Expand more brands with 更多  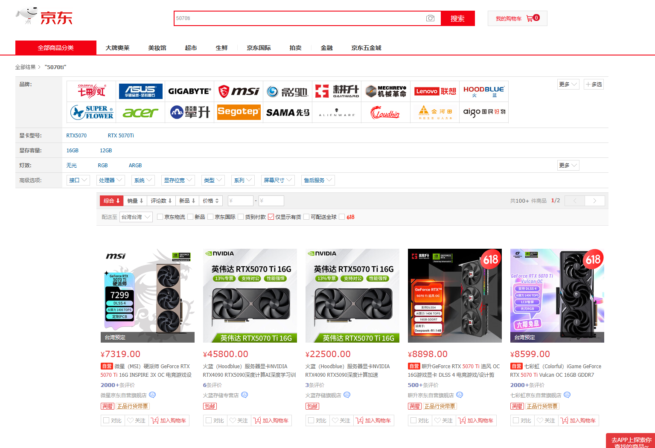[x=568, y=84]
